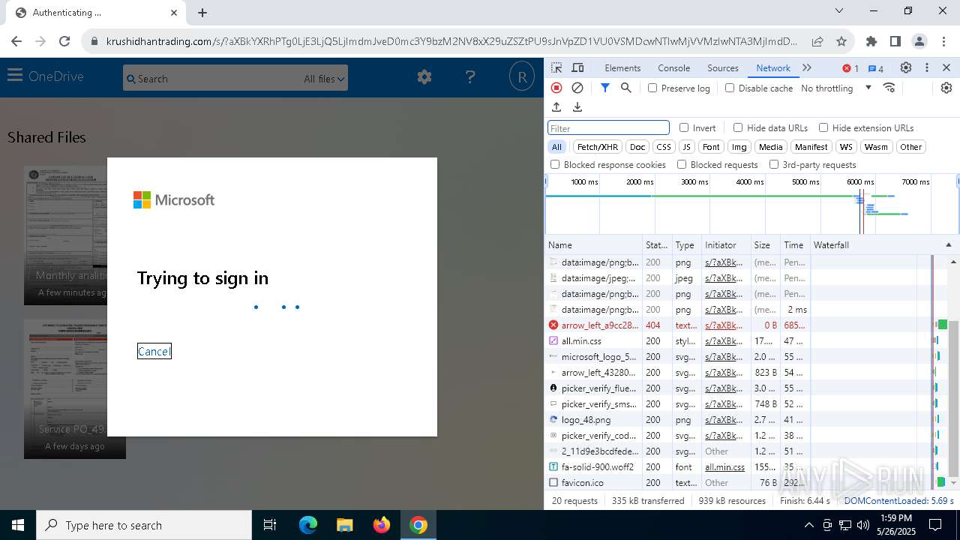Filter requests by Fetch/XHR
This screenshot has height=540, width=960.
[598, 147]
